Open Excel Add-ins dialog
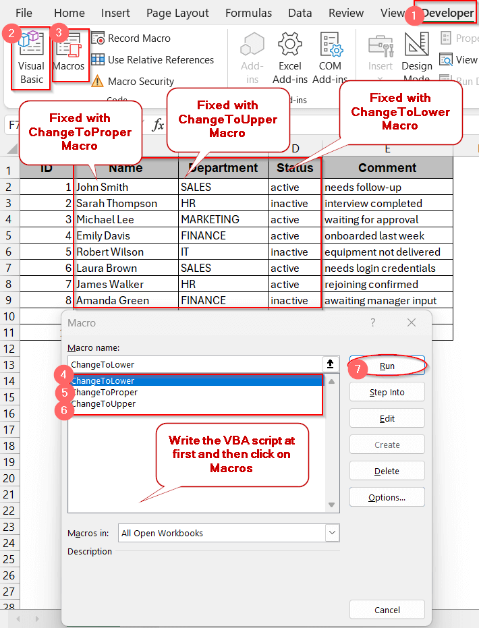 pos(290,59)
